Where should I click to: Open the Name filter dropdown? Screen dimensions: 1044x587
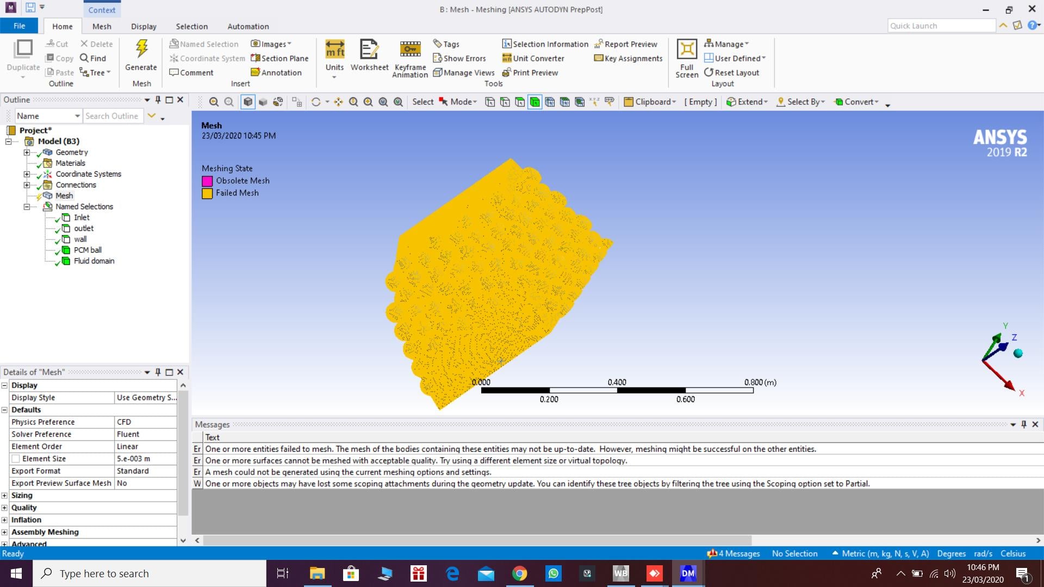(77, 116)
